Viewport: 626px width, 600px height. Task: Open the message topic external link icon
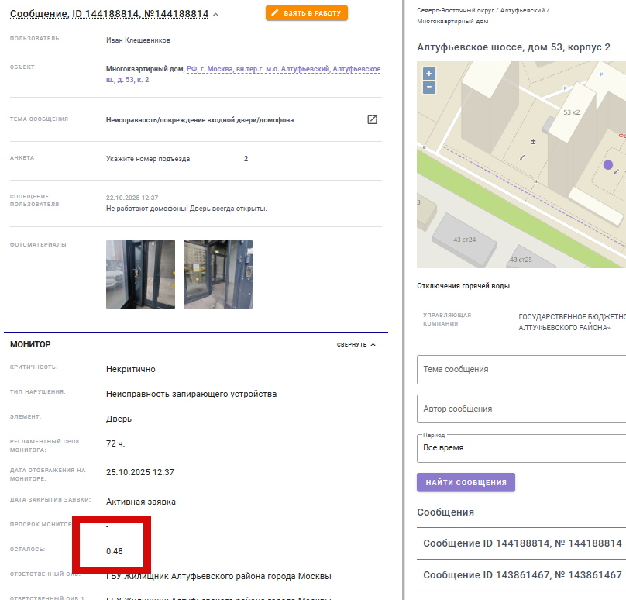point(372,119)
